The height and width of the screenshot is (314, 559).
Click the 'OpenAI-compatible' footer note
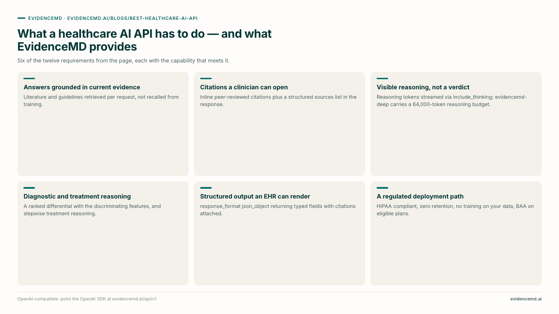click(87, 299)
